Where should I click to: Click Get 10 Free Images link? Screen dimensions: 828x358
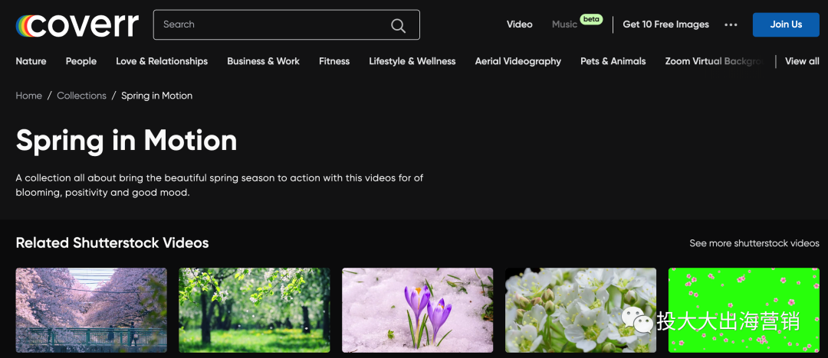point(666,24)
